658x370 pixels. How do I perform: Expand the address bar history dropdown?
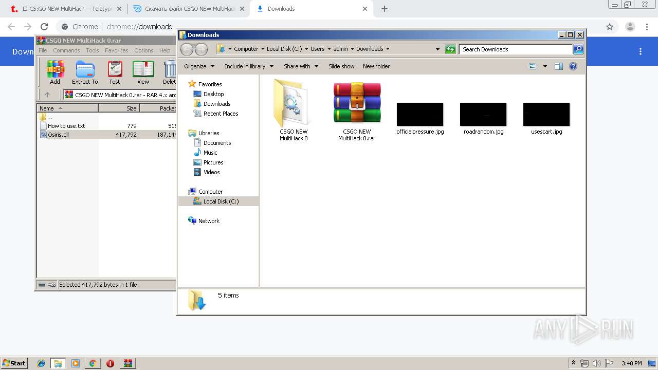pyautogui.click(x=437, y=49)
